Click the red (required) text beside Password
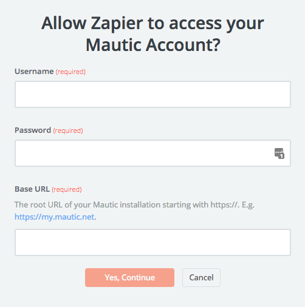 [x=68, y=130]
